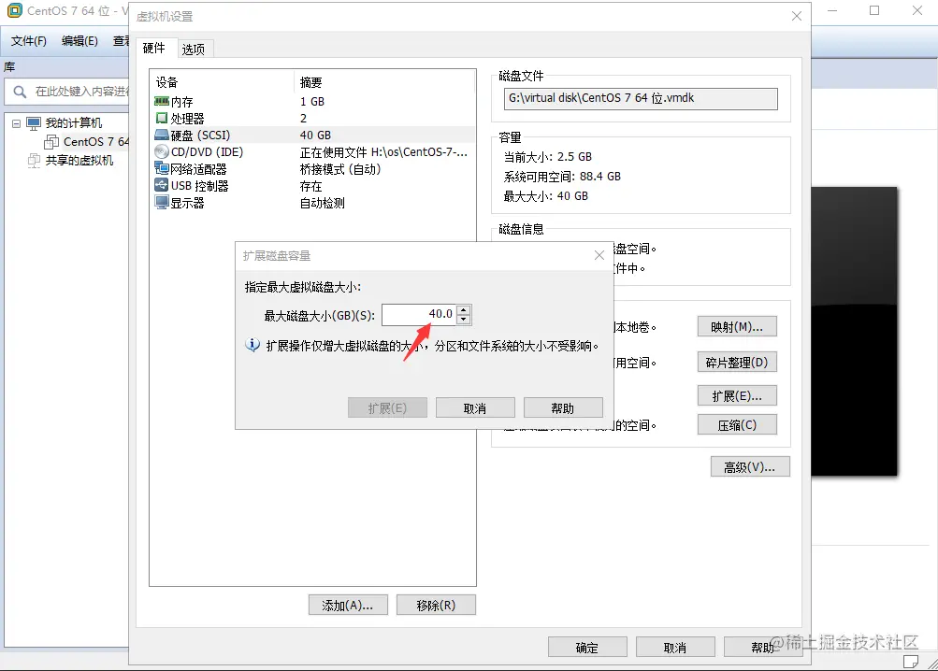The image size is (938, 671).
Task: Click the shared virtual machines icon
Action: 34,161
